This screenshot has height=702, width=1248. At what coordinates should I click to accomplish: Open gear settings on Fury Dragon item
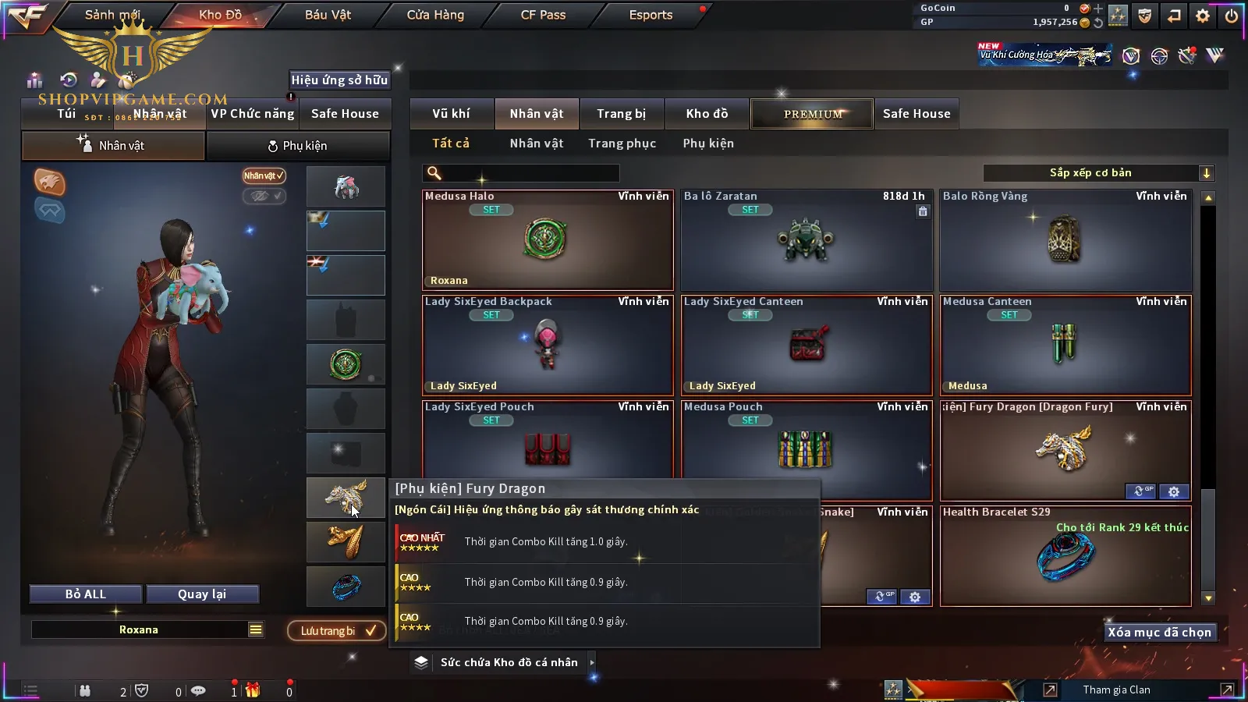(x=1174, y=491)
